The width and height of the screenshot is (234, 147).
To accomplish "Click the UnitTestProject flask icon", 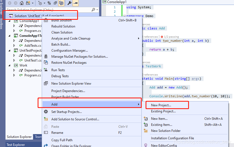I will 16,51.
